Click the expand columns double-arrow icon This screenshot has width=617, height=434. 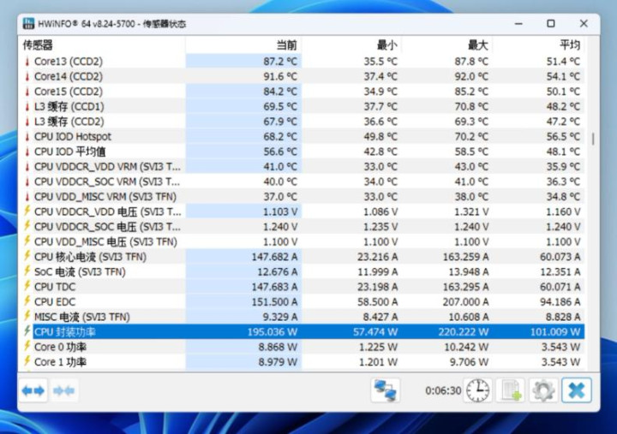tap(33, 390)
